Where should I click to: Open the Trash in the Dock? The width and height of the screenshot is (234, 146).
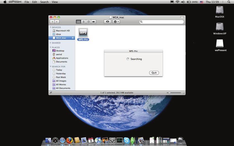(180, 140)
